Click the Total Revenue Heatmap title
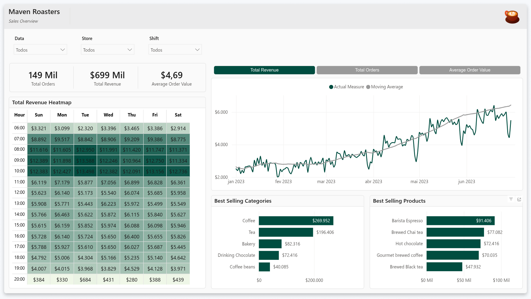This screenshot has width=531, height=299. [x=42, y=102]
